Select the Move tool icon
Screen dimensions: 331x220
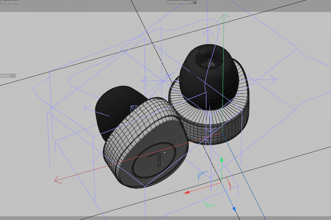(x=13, y=76)
